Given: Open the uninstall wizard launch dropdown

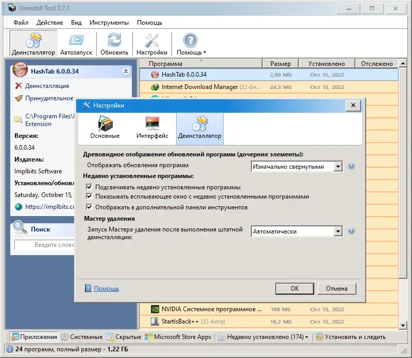Looking at the screenshot, I should tap(339, 231).
